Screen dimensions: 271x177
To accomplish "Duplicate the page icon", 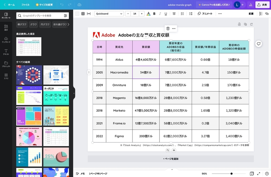I will [x=245, y=24].
